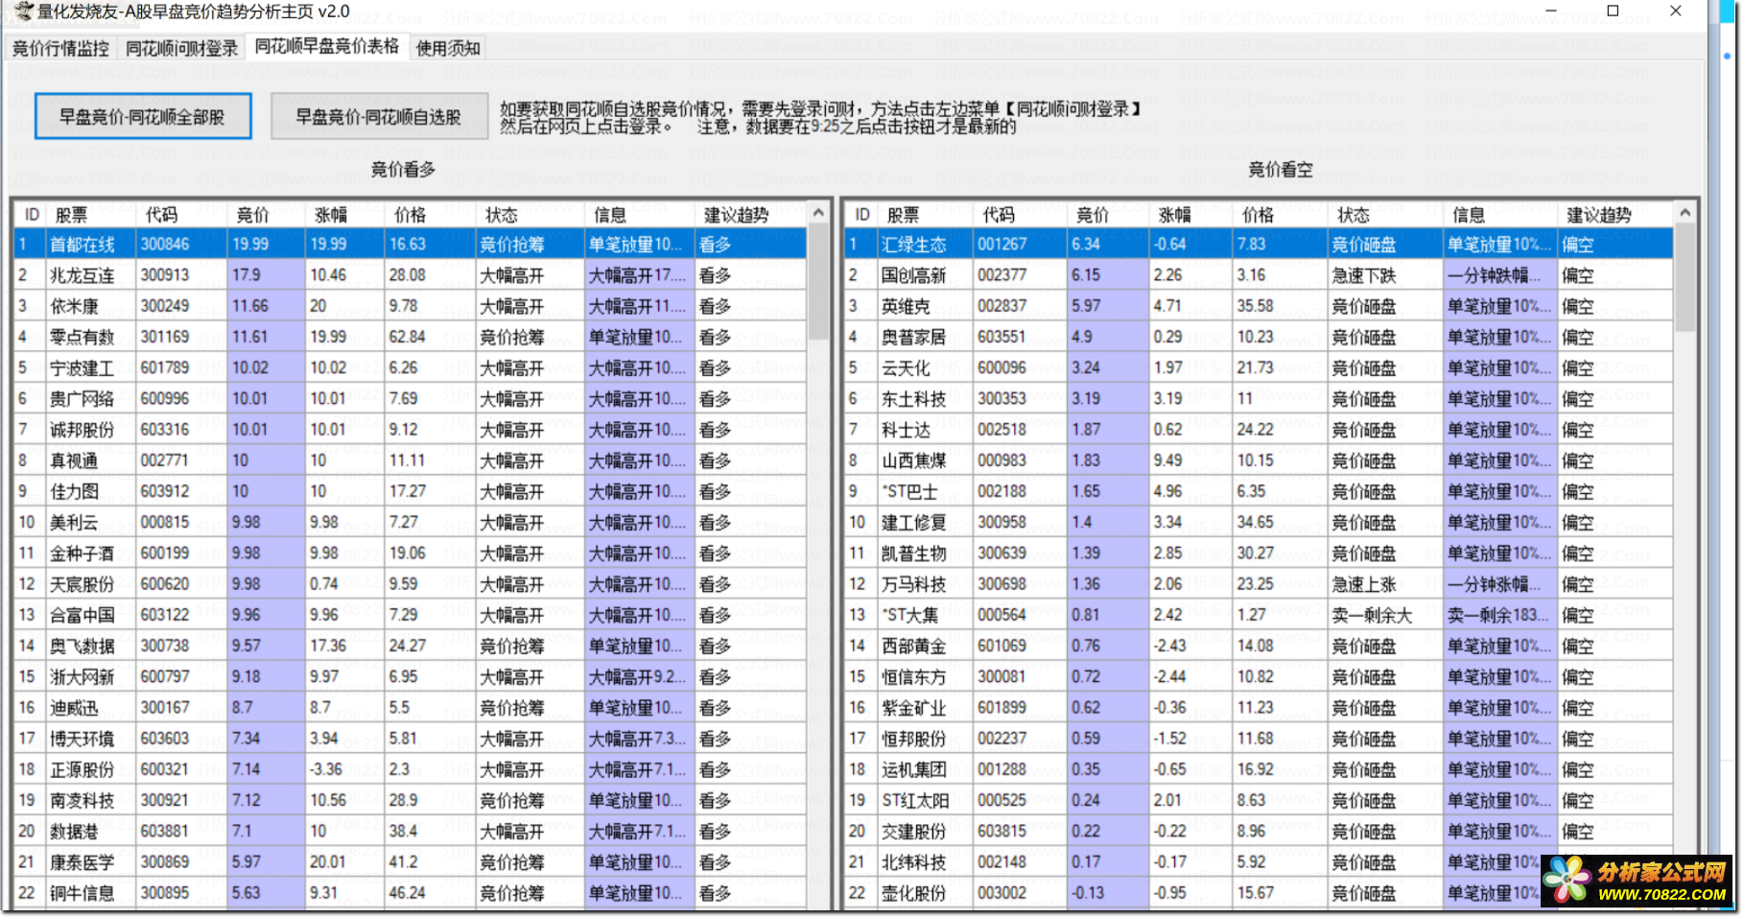The height and width of the screenshot is (918, 1744).
Task: Select row 英维克
Action: pos(1259,306)
